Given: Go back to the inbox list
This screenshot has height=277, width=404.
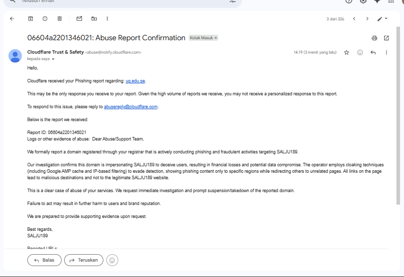Looking at the screenshot, I should 12,19.
